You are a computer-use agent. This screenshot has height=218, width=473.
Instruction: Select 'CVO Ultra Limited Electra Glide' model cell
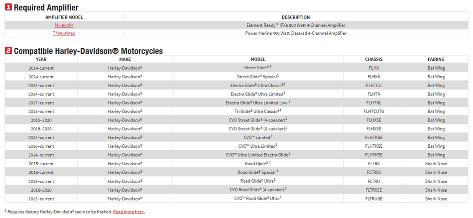[x=258, y=155]
